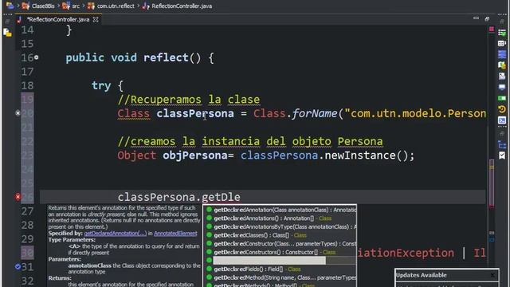Open the blue hierarchy view icon
Viewport: 510px width, 287px height.
pyautogui.click(x=502, y=144)
